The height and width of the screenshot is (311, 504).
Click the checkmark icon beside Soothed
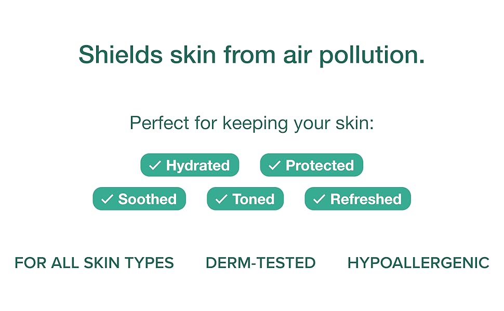pyautogui.click(x=107, y=199)
